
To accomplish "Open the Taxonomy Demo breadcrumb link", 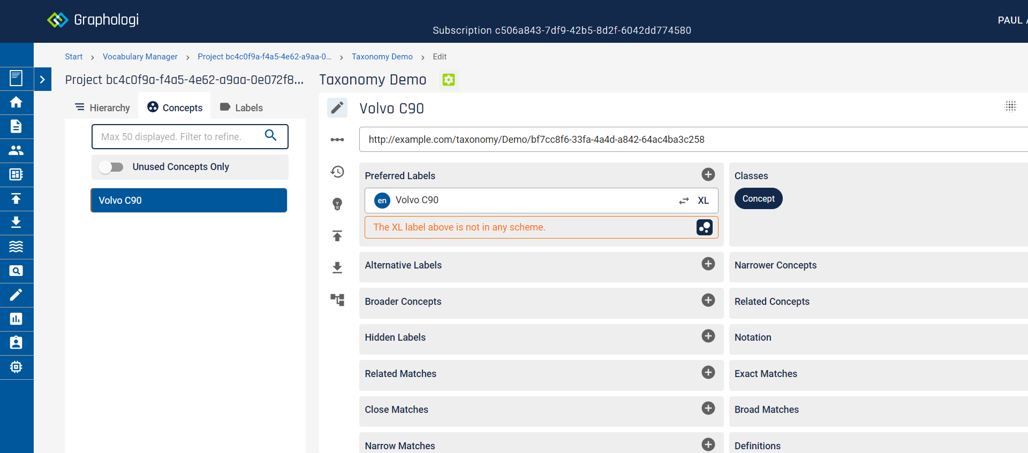I will point(382,57).
